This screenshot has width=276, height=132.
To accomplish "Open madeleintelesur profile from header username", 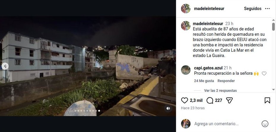I will click(x=209, y=9).
